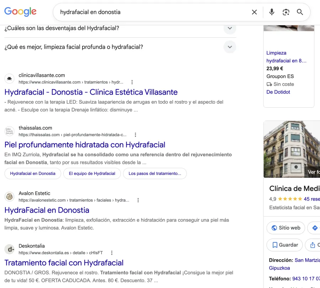Click the 'Gipuzkoa' address link
The image size is (320, 288).
[279, 268]
